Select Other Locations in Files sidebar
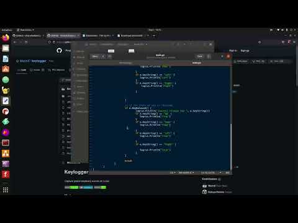The width and height of the screenshot is (298, 223). click(x=81, y=111)
